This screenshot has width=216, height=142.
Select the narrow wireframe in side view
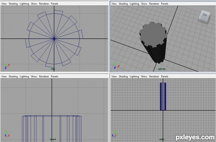[163, 96]
